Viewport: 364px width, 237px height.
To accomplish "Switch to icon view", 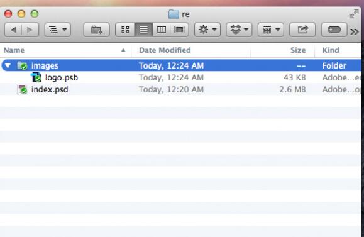I will click(x=125, y=30).
